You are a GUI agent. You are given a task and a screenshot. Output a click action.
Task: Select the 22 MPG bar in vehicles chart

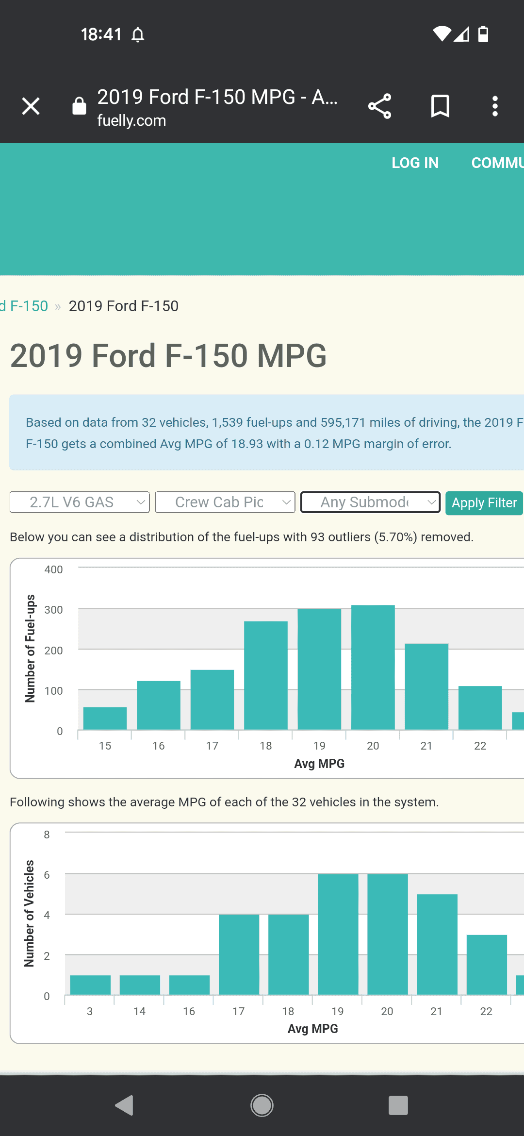click(x=487, y=965)
